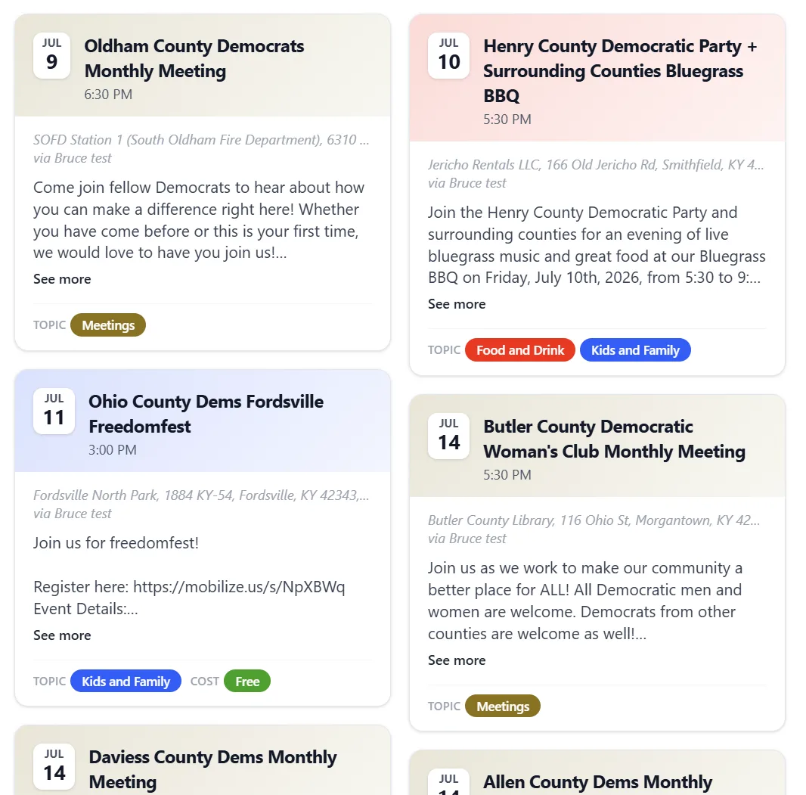806x795 pixels.
Task: Select Meetings tag on Butler County card
Action: (503, 706)
